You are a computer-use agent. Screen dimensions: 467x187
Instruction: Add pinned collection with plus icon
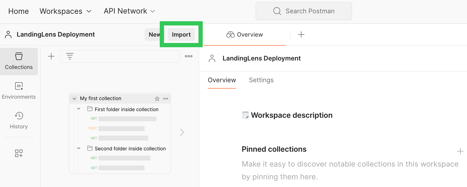point(460,151)
